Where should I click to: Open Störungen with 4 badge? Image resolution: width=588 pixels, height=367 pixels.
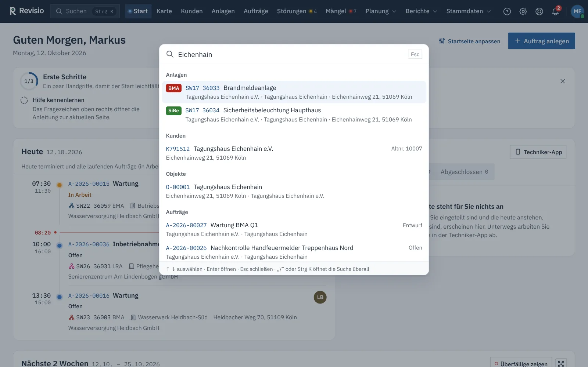[x=297, y=11]
